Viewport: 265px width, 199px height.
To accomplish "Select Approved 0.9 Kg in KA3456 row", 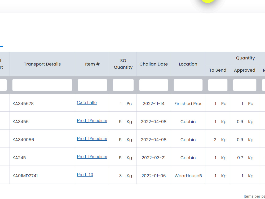I will click(x=245, y=122).
